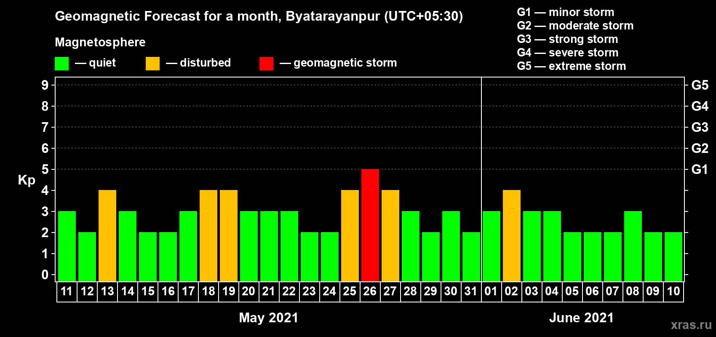Click the 'G4 — severe storm' legend text
The image size is (716, 337).
click(x=568, y=53)
